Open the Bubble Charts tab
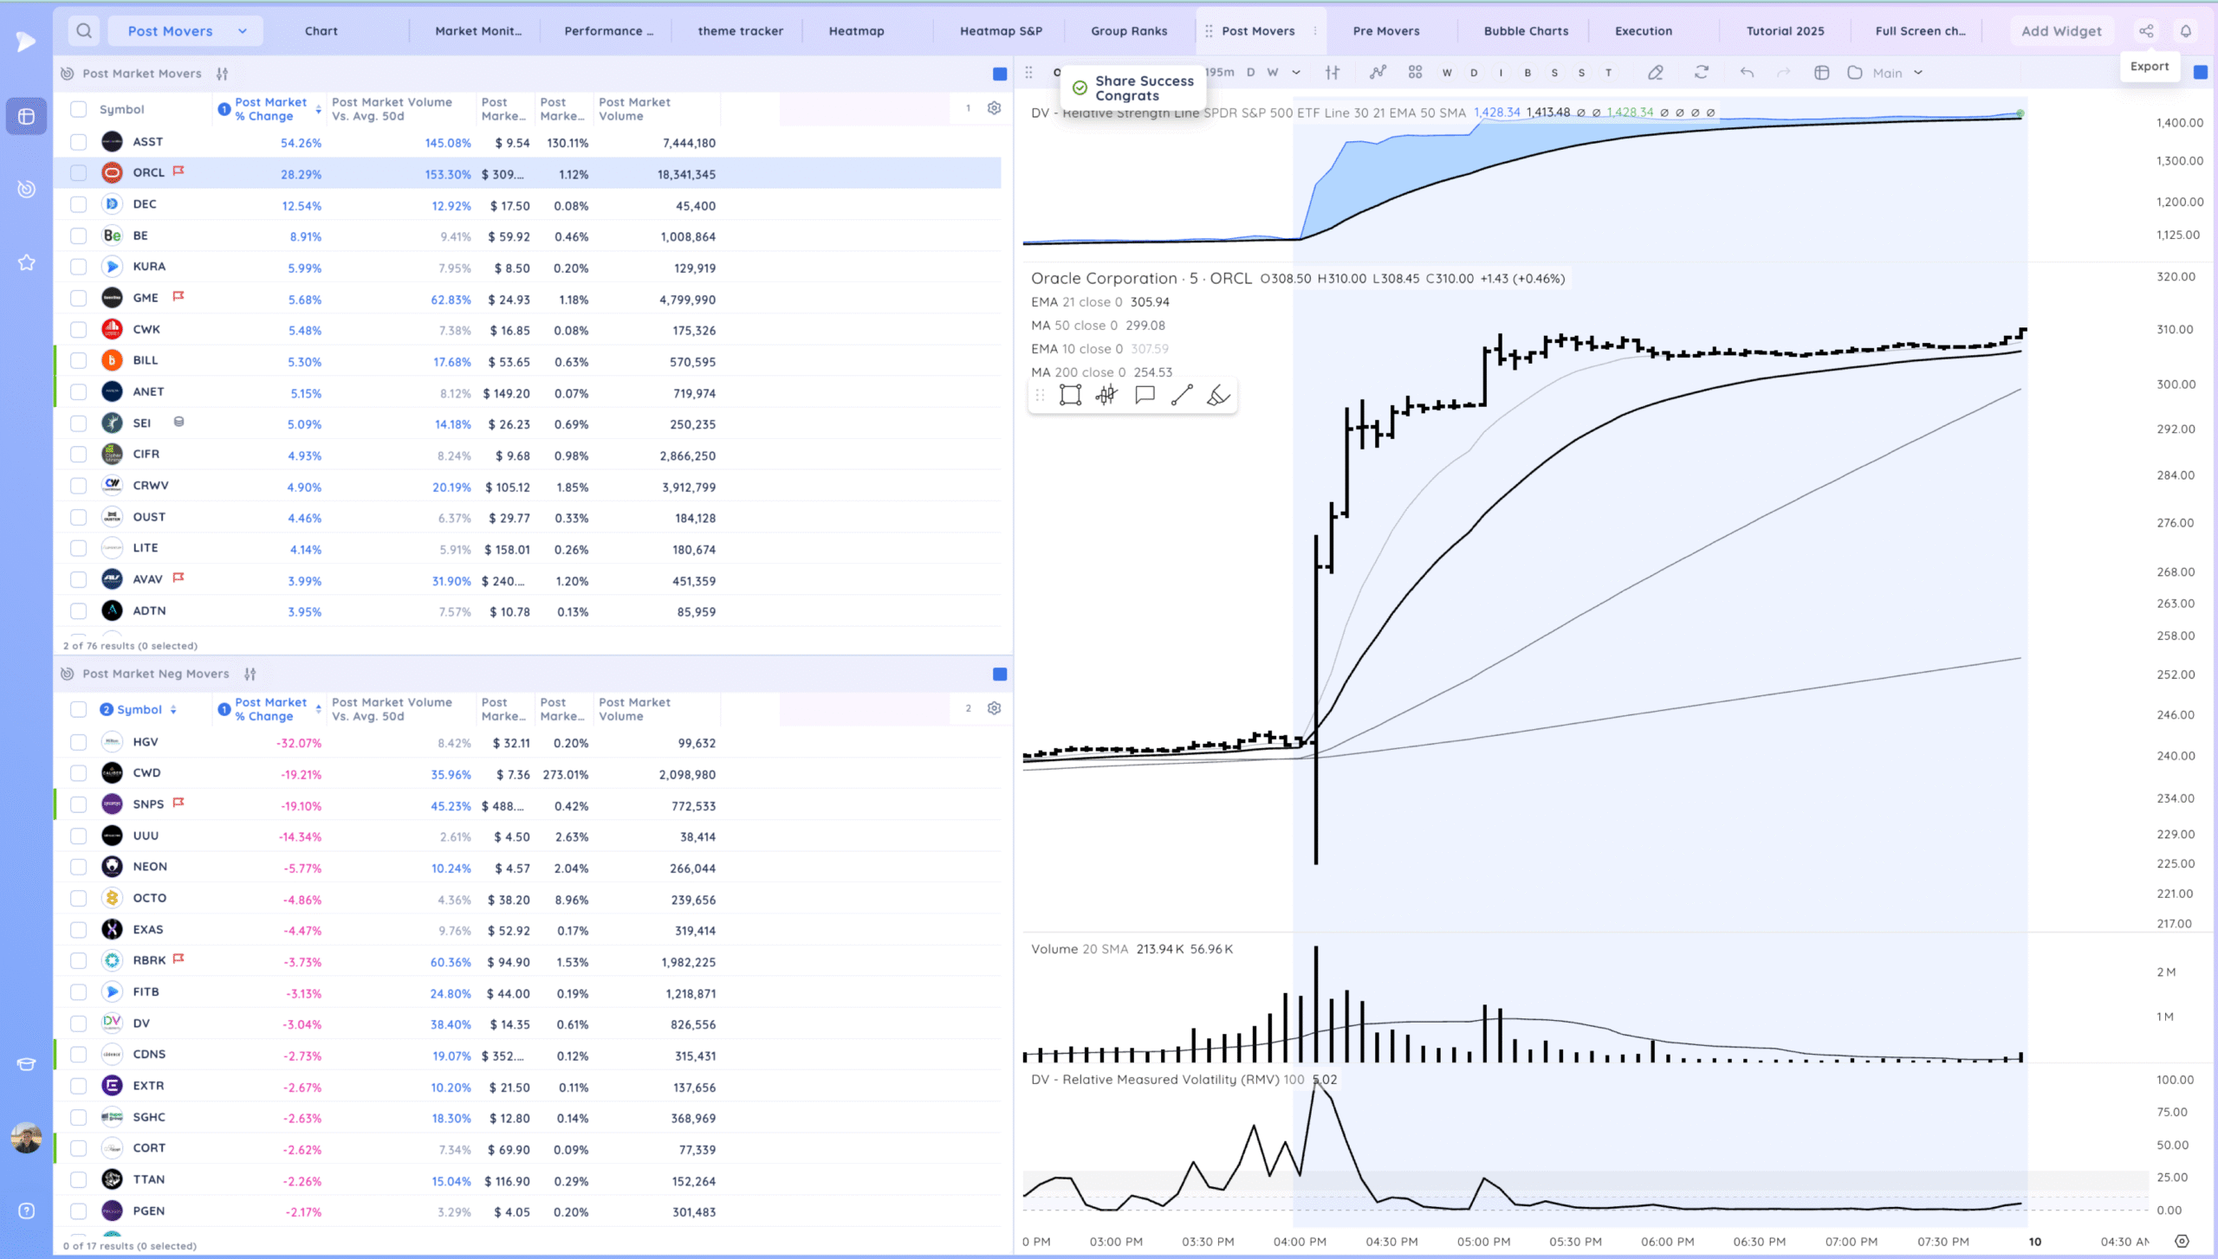This screenshot has width=2218, height=1259. point(1526,31)
